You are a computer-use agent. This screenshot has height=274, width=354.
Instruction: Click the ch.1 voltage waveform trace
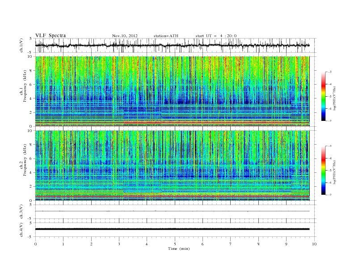click(172, 45)
